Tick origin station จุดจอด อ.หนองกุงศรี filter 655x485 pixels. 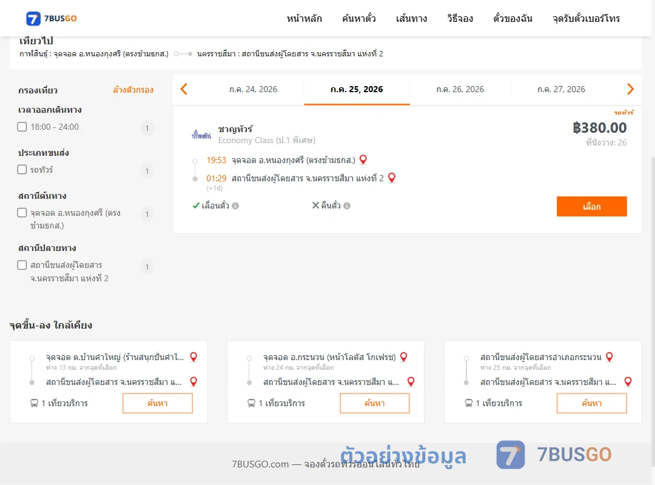point(22,213)
